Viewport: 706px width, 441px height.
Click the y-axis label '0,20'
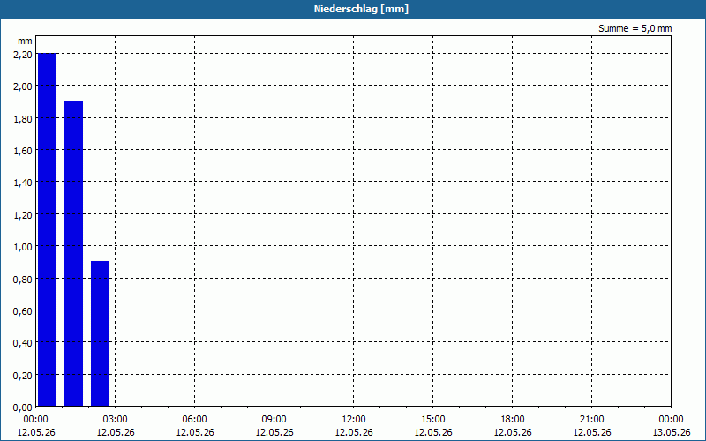click(23, 376)
